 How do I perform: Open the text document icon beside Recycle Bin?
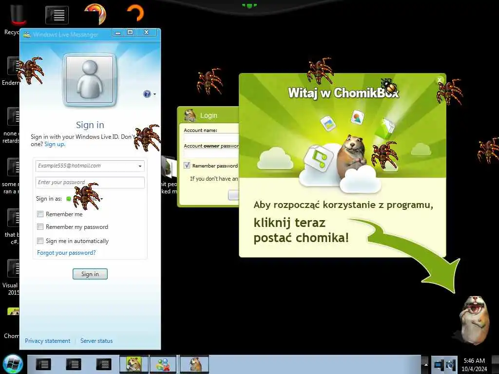(x=57, y=15)
